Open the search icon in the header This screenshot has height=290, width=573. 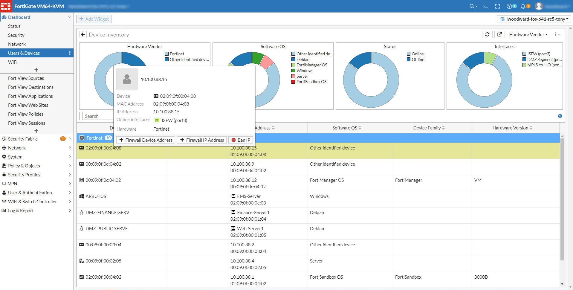click(x=472, y=6)
